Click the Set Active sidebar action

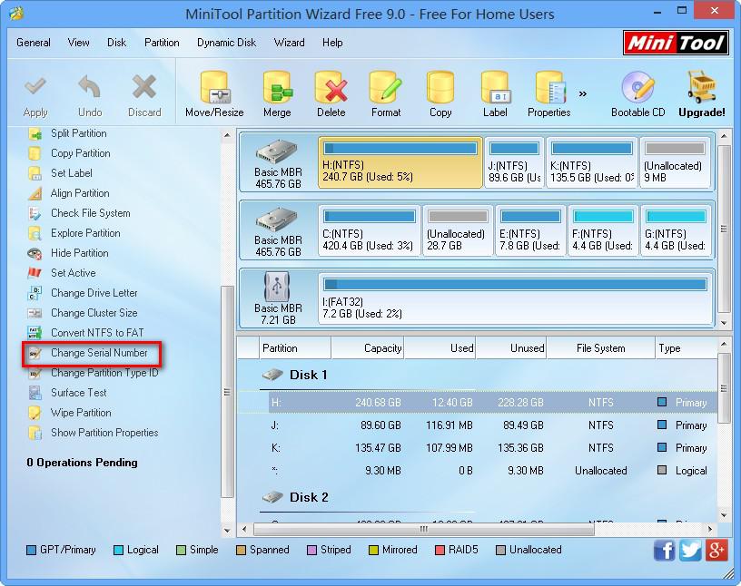tap(68, 273)
